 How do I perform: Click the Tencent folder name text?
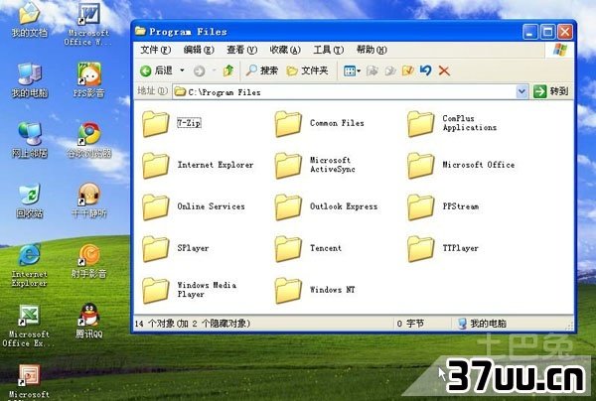point(326,248)
